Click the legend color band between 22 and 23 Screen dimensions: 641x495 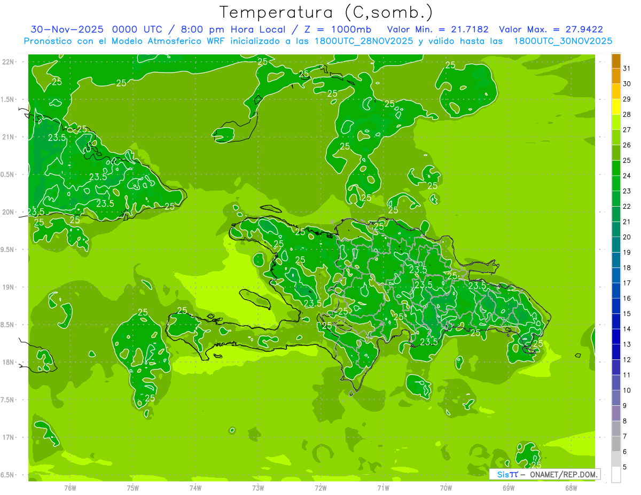pyautogui.click(x=616, y=199)
